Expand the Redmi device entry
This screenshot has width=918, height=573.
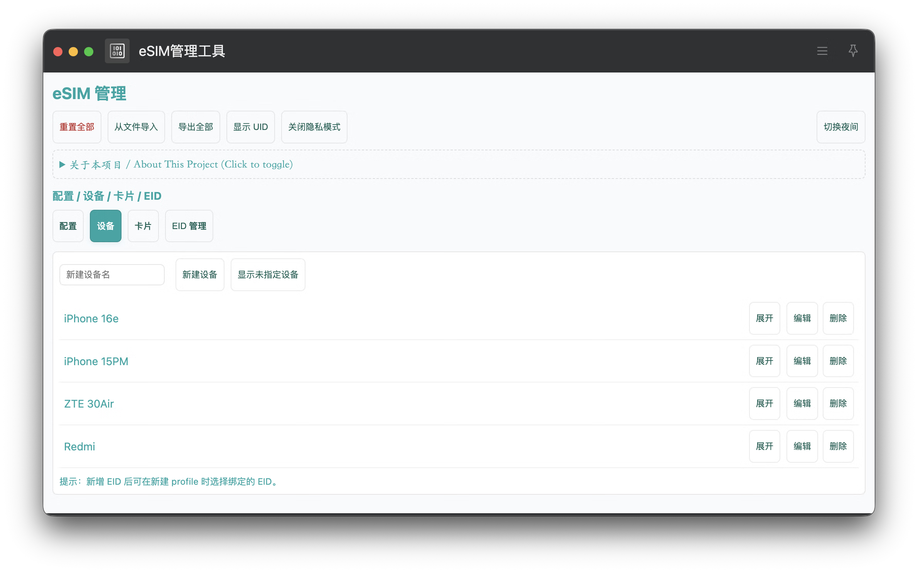764,446
